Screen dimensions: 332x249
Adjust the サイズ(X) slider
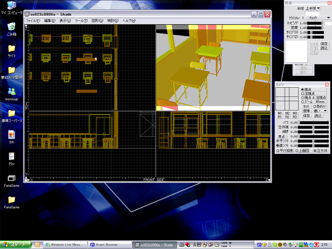(315, 32)
